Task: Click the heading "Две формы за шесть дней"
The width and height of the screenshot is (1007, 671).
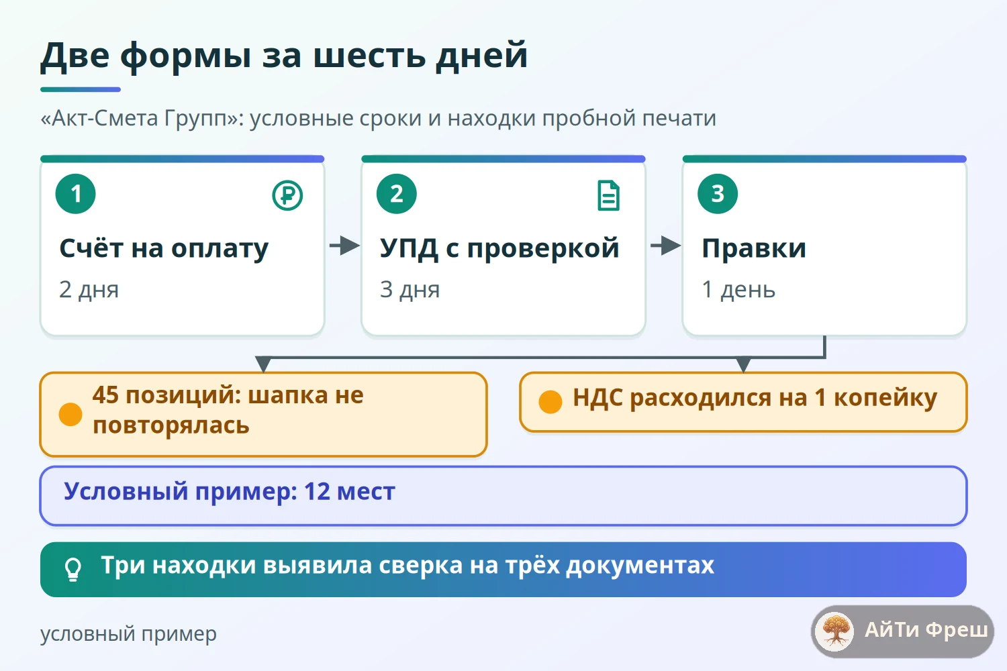Action: (x=284, y=55)
